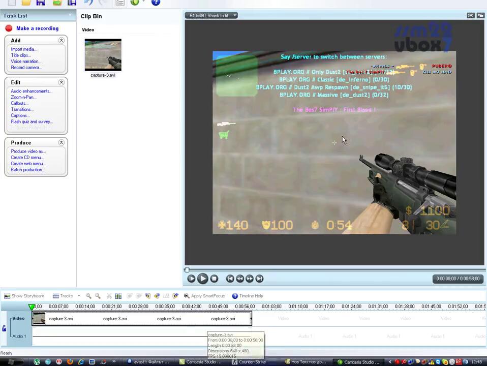Click Apply SmartFocus button

204,296
